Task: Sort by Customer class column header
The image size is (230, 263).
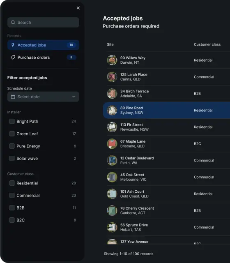Action: [x=207, y=44]
